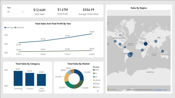Image resolution: width=175 pixels, height=98 pixels.
Task: Click the Microsoft Bing logo on the map
Action: point(112,90)
